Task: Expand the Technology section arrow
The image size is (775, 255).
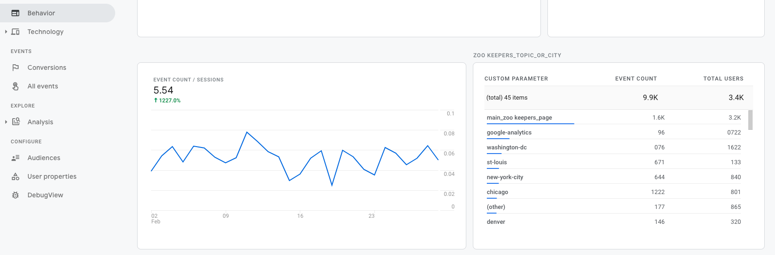Action: [x=6, y=32]
